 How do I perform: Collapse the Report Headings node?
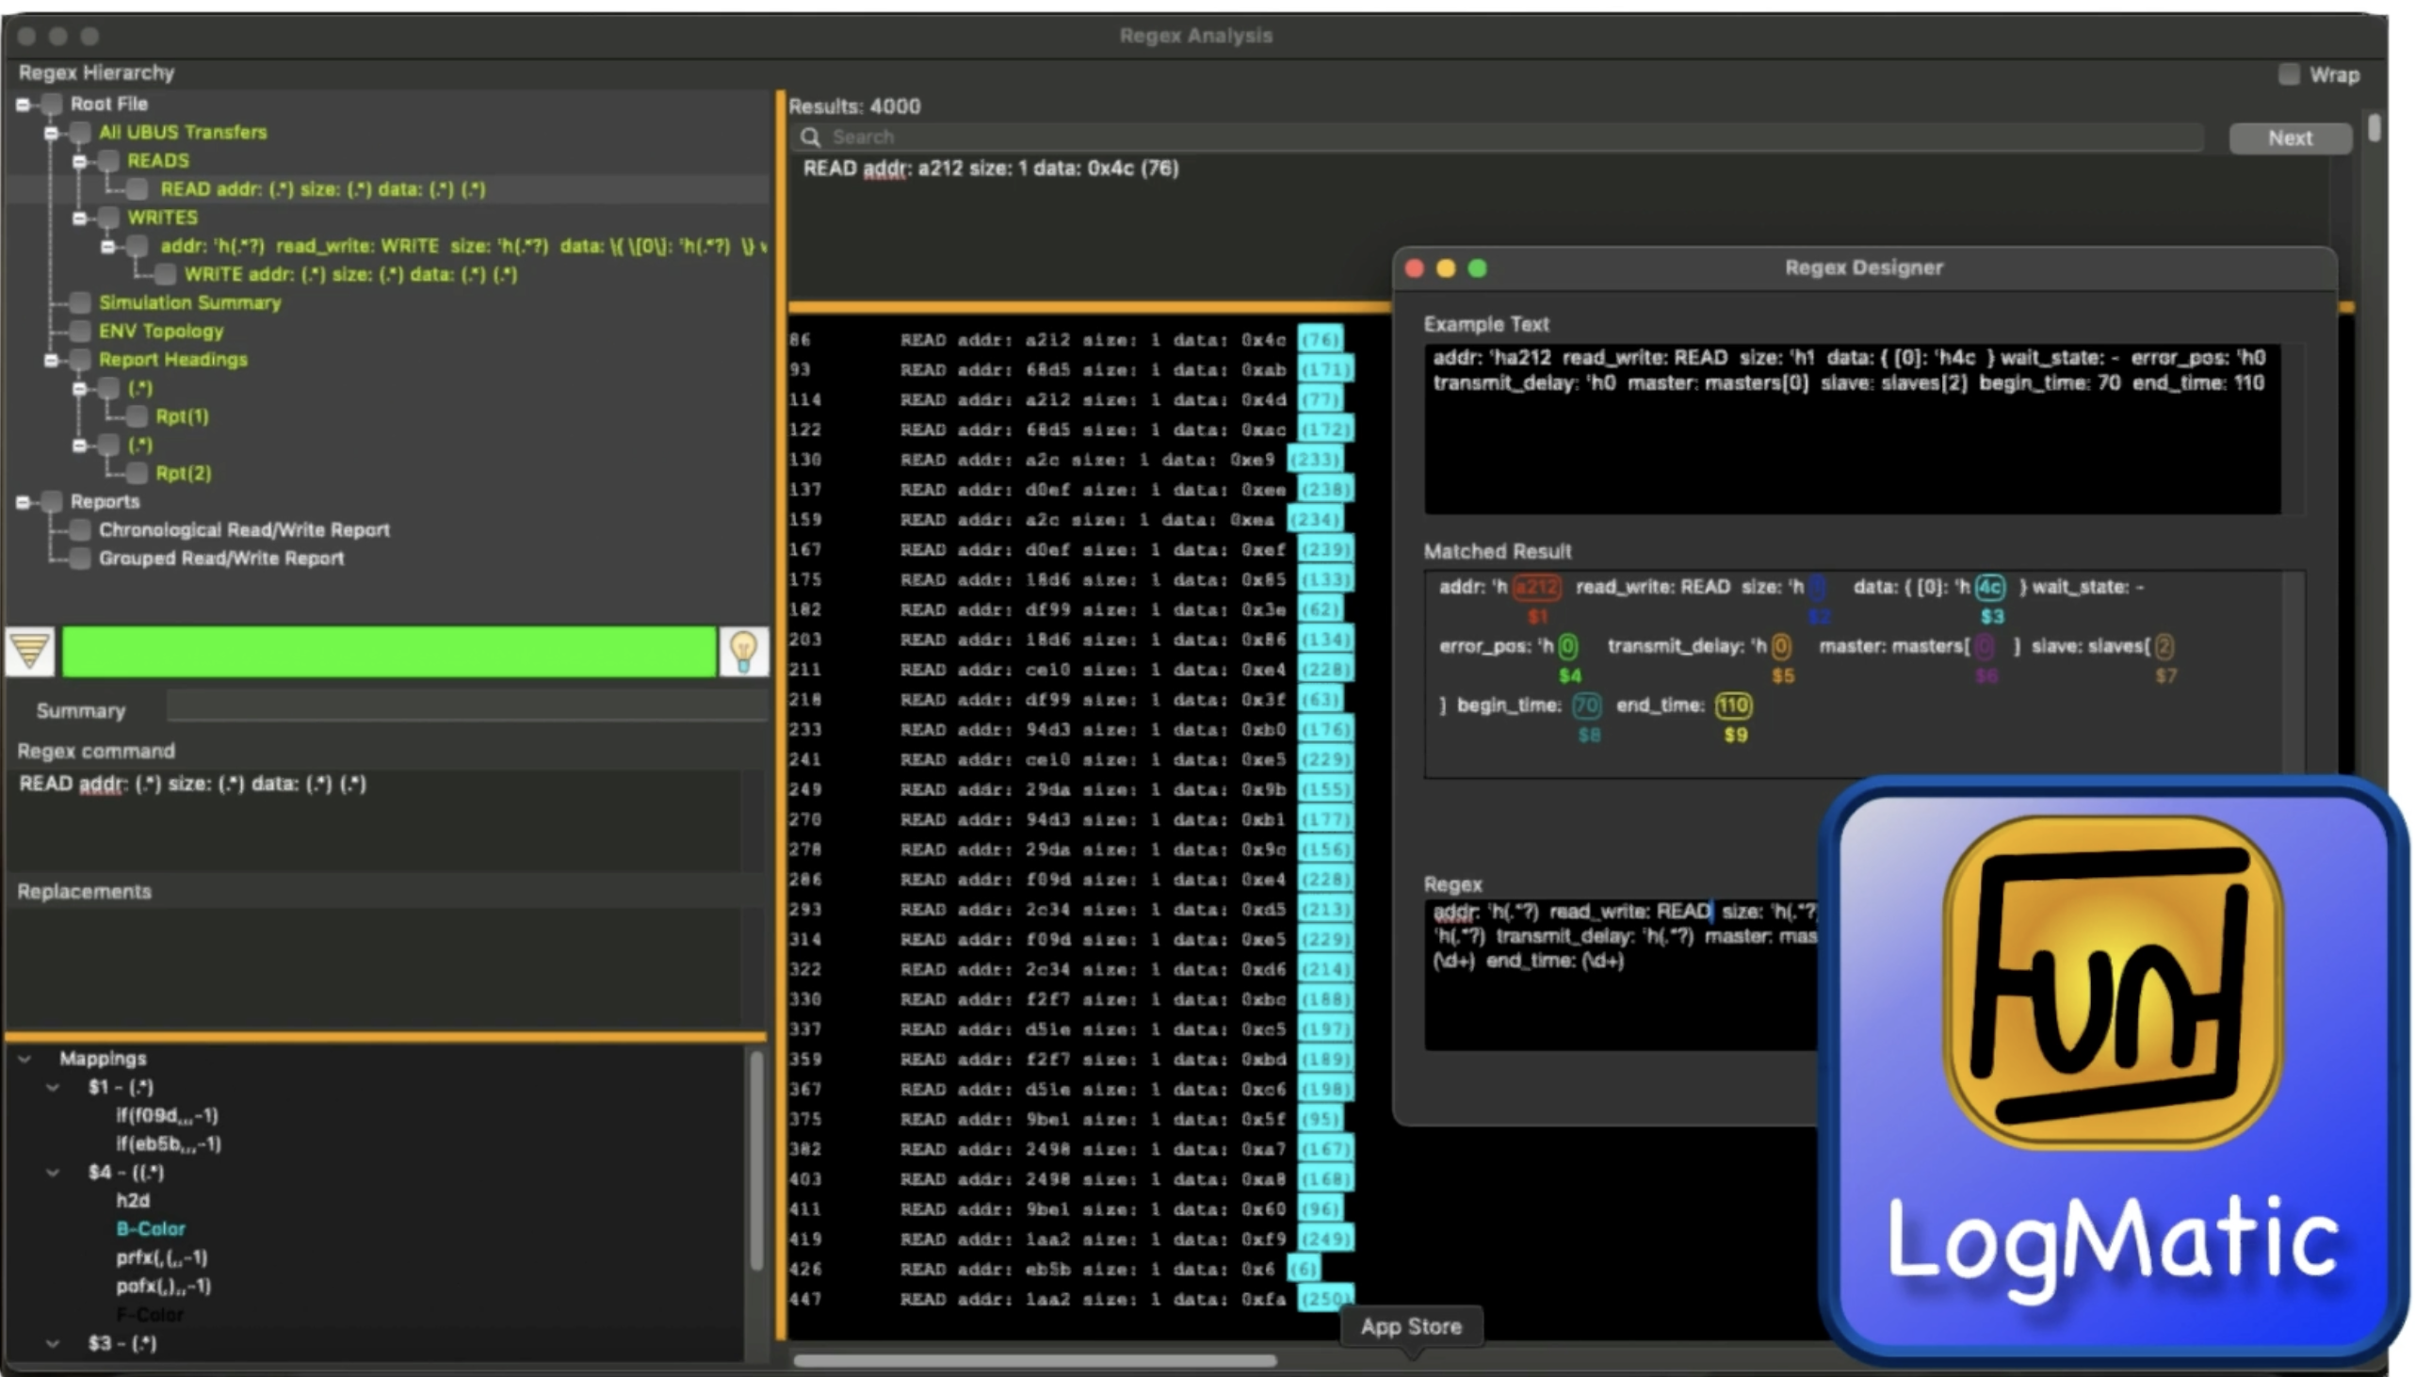tap(51, 360)
